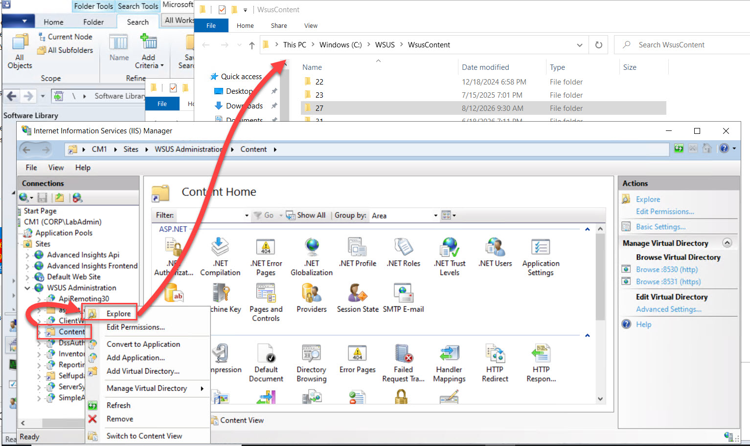Click Browse :8531 (https) link
The image size is (750, 446).
click(668, 281)
